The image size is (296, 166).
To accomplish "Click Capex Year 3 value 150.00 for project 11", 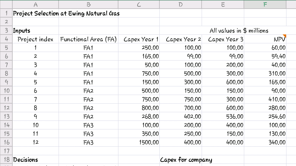I will tap(223, 134).
